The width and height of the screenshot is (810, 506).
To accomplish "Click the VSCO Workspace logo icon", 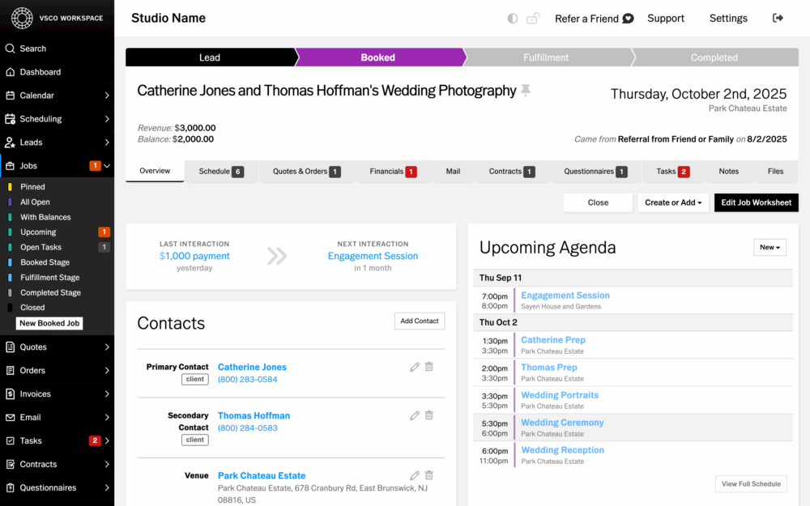I will point(22,18).
